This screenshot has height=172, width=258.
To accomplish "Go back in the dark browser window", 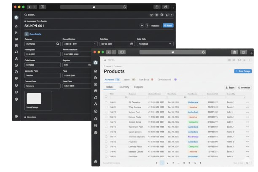I will [x=30, y=7].
